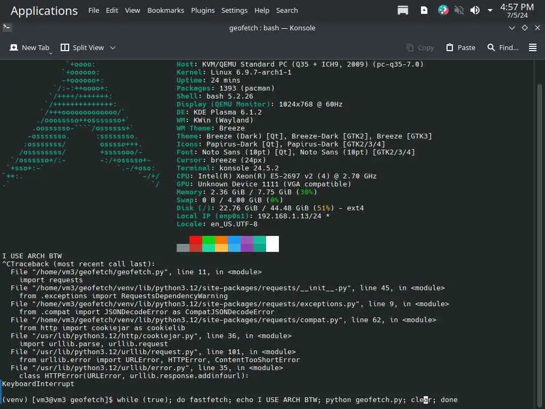This screenshot has height=409, width=545.
Task: Click the prompt '(venv) [vm3@vm3 geofetch]$'
Action: pos(57,400)
